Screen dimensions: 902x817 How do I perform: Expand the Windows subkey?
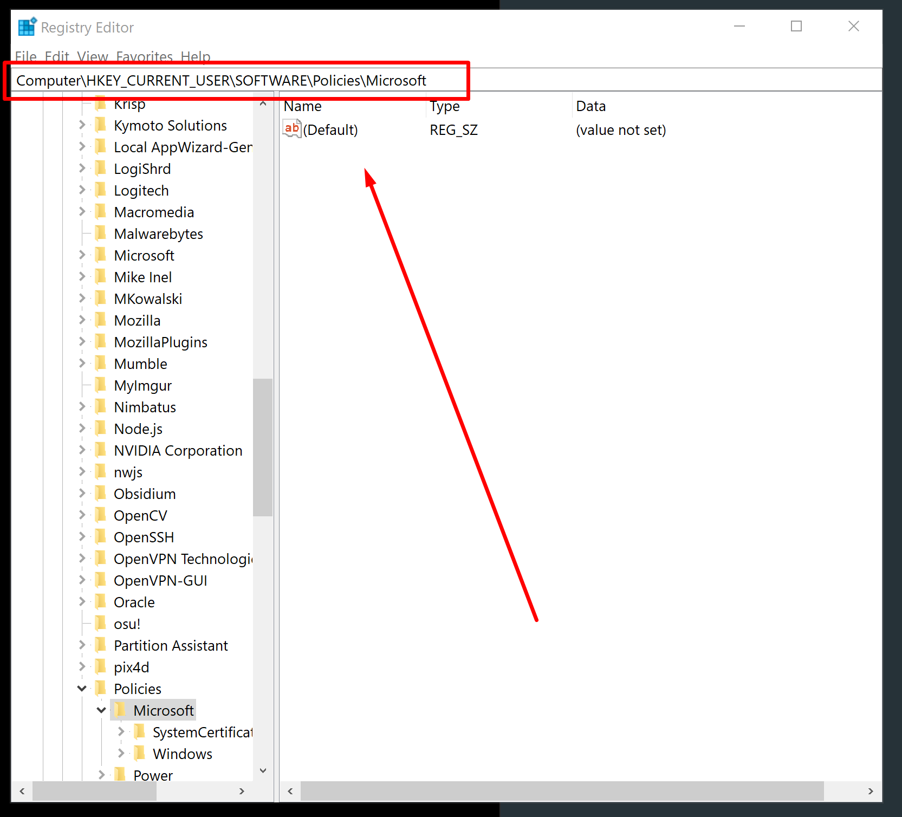[121, 753]
